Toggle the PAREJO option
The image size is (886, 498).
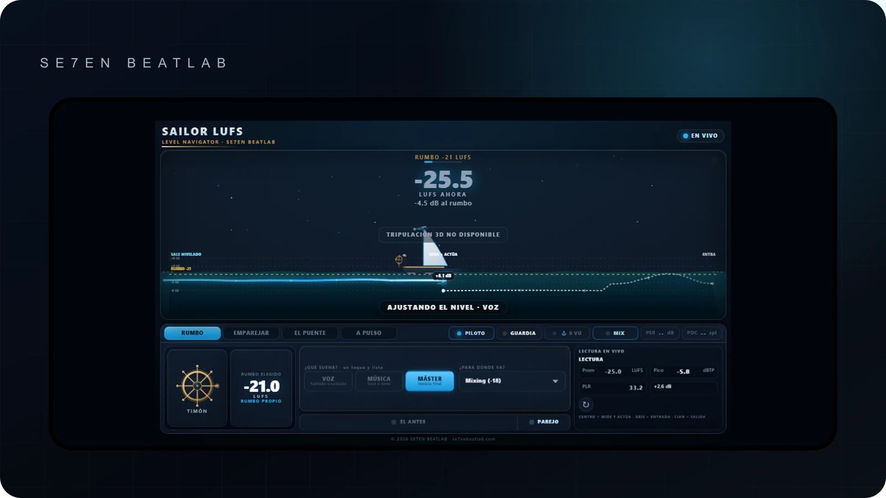[544, 422]
